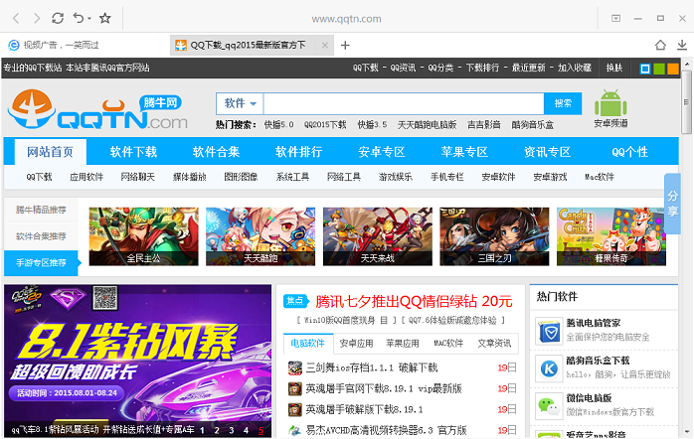Click the 腾讯电脑管家 shield icon
This screenshot has width=694, height=439.
pos(549,330)
